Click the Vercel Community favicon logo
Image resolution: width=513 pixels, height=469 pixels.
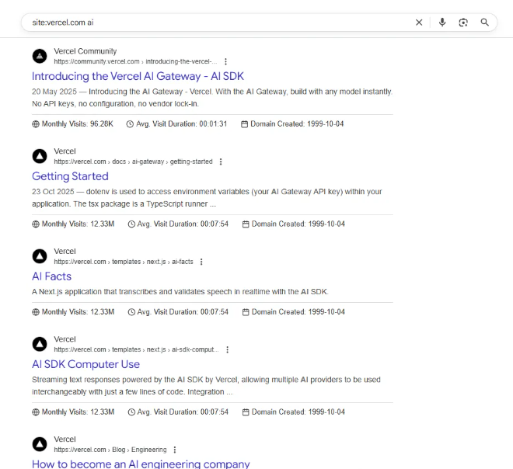click(x=40, y=56)
